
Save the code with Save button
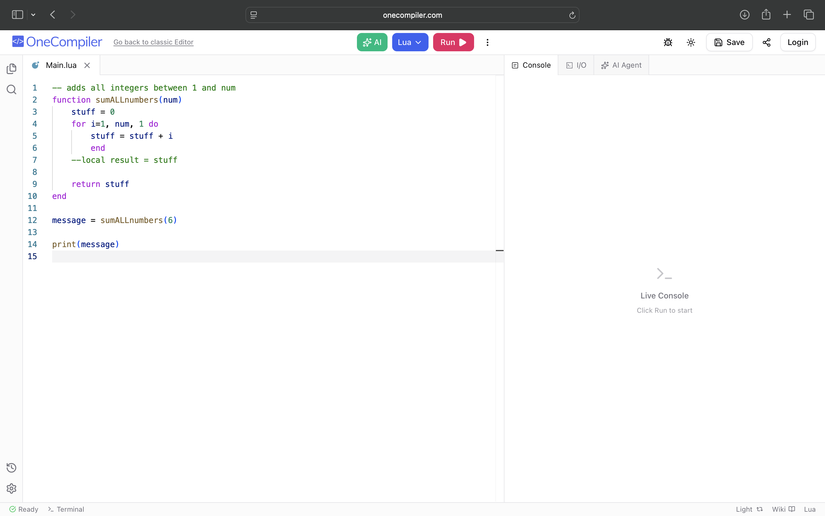click(x=729, y=42)
